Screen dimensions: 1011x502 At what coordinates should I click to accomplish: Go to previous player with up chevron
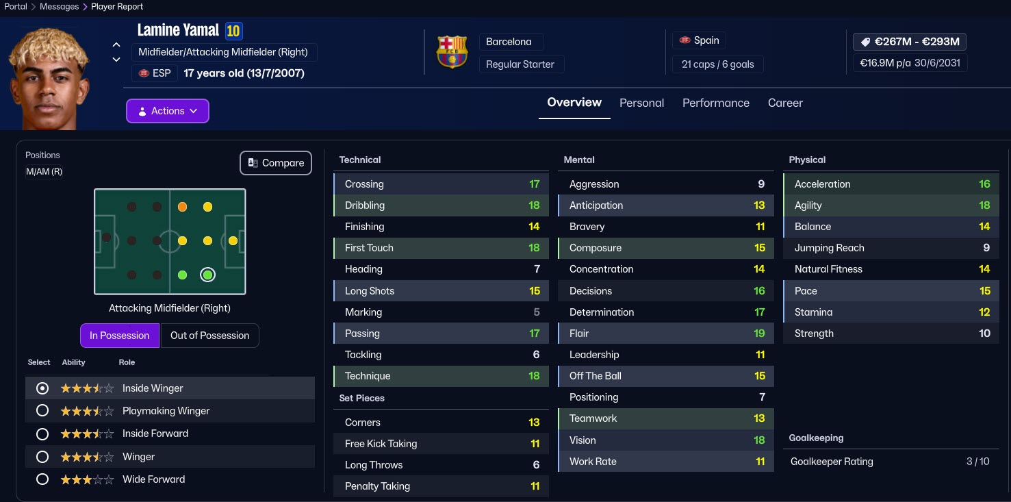(x=116, y=45)
